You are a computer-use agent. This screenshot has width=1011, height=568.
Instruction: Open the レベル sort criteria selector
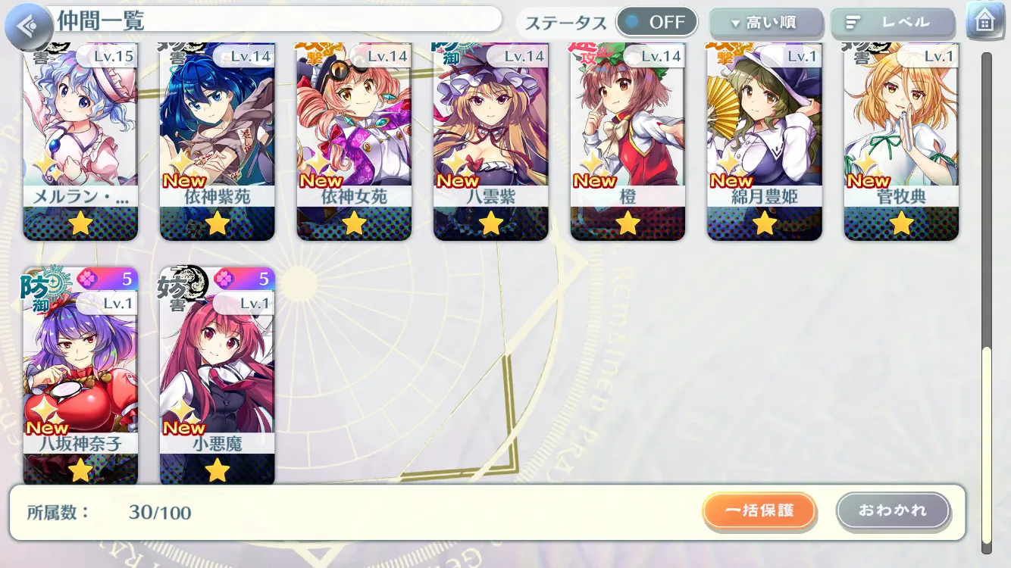pos(892,23)
